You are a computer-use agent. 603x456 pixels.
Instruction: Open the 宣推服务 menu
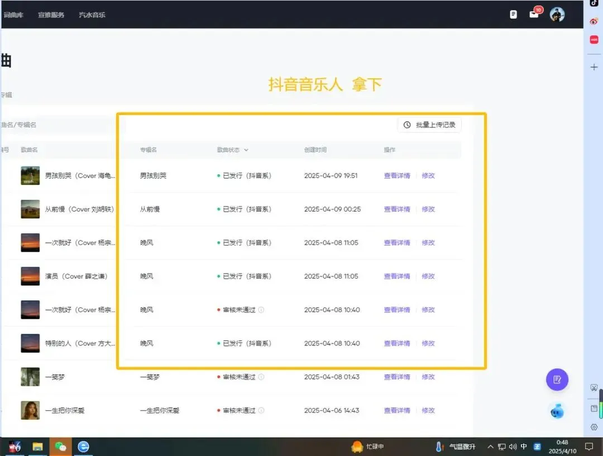click(51, 15)
